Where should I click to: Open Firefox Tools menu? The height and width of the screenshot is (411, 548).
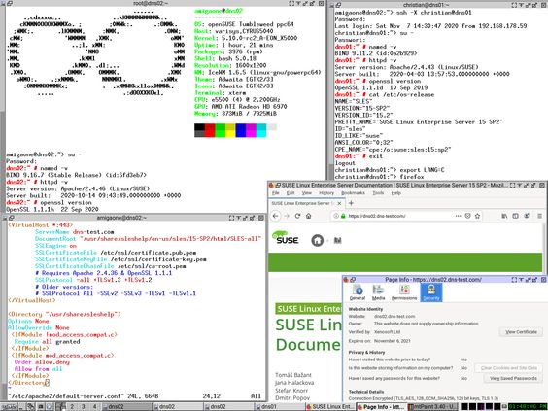(378, 193)
